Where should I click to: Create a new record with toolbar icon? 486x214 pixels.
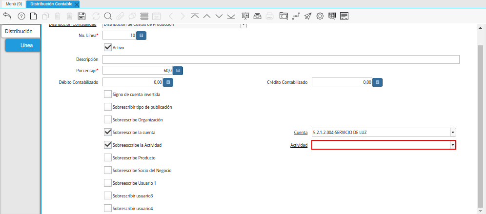click(x=33, y=16)
